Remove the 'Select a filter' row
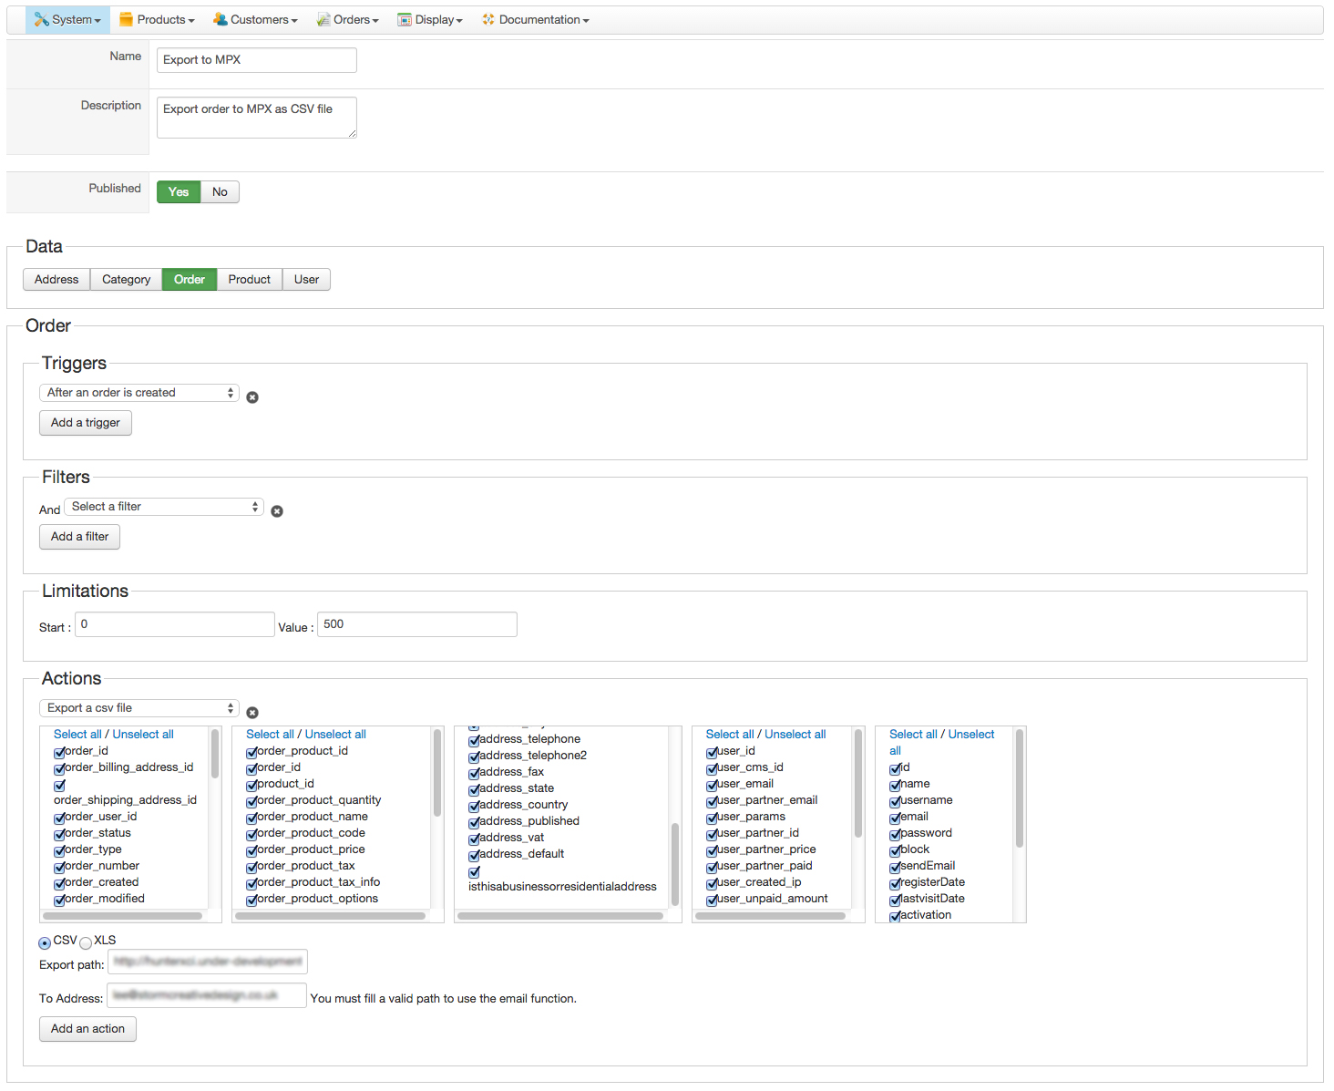The image size is (1334, 1091). pos(277,511)
